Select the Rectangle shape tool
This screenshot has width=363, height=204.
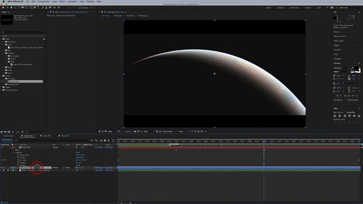(x=31, y=7)
